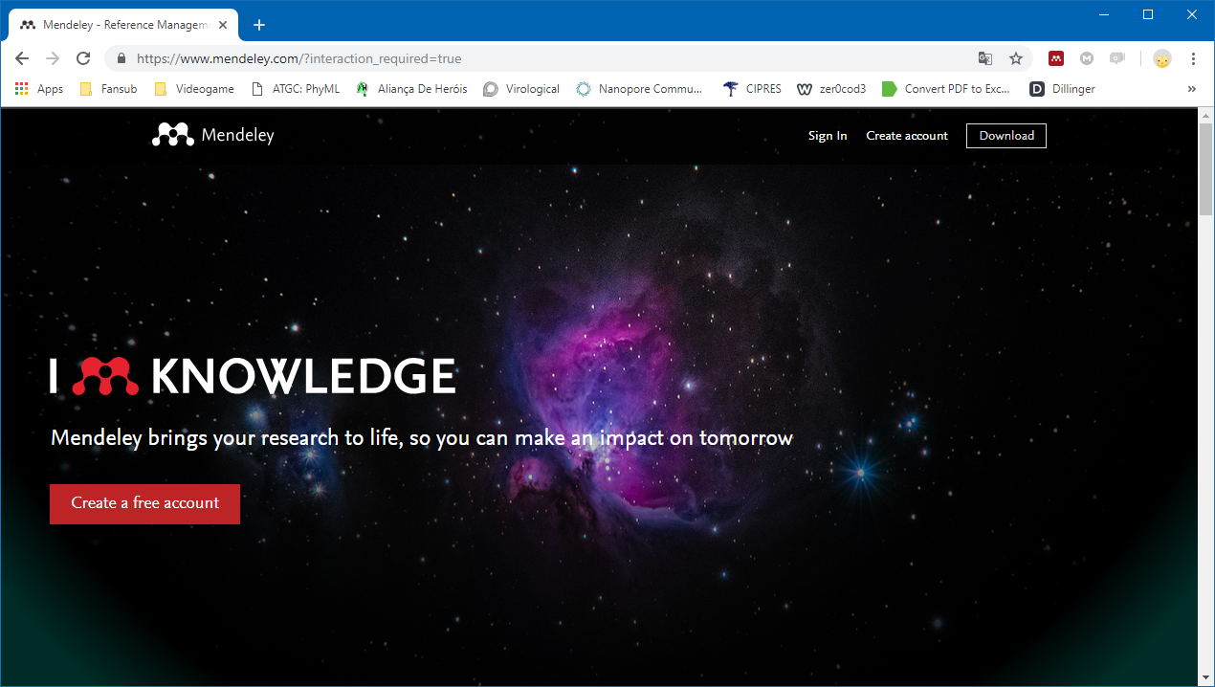The height and width of the screenshot is (687, 1215).
Task: Click the scrollbar up arrow
Action: coord(1206,116)
